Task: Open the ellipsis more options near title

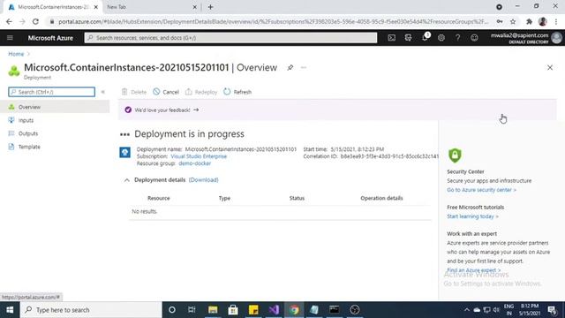Action: coord(304,67)
